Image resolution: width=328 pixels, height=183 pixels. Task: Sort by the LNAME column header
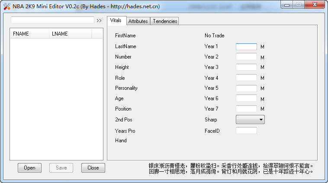[70, 34]
